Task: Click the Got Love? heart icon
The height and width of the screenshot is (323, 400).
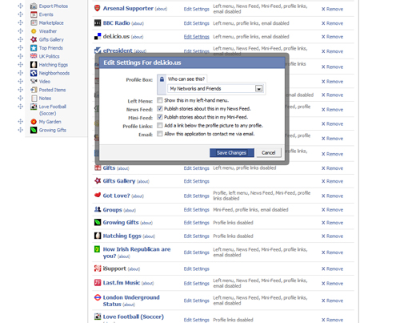Action: (x=98, y=195)
